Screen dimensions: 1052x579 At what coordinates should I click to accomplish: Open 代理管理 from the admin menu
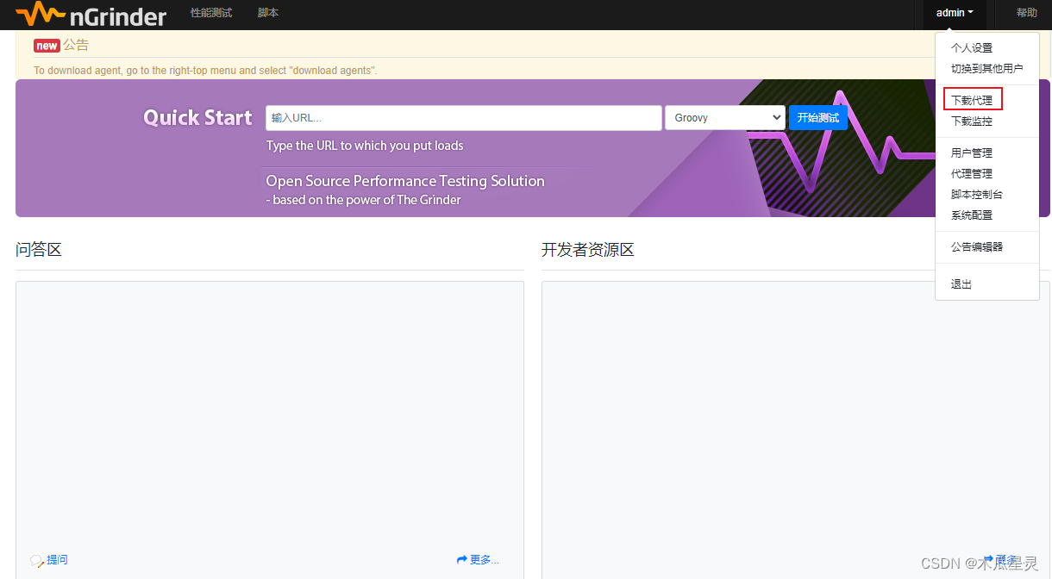(972, 173)
